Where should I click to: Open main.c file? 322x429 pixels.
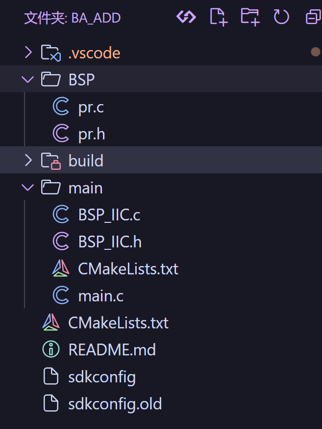100,295
